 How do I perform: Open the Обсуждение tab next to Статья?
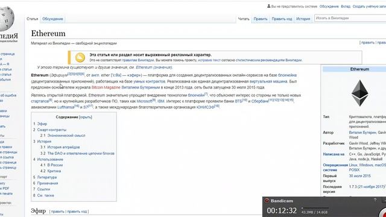[52, 19]
